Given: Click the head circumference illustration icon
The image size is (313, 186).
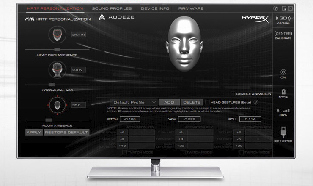Looking at the screenshot, I should [57, 35].
